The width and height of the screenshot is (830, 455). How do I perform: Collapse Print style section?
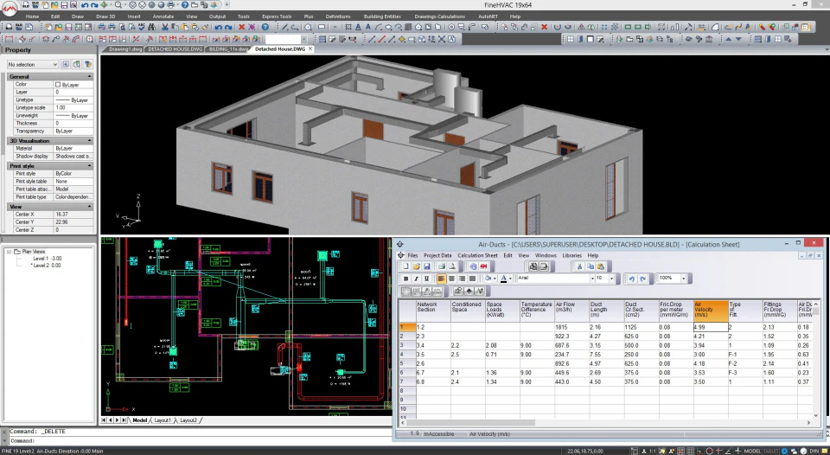[x=89, y=166]
